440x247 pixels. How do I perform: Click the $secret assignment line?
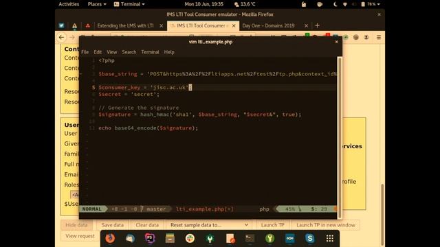129,95
